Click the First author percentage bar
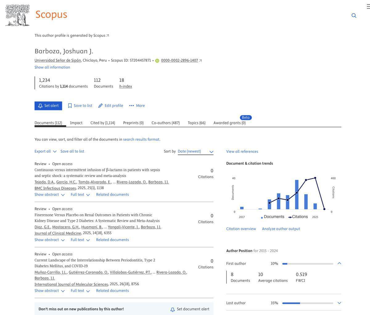370x315 pixels. 307,264
